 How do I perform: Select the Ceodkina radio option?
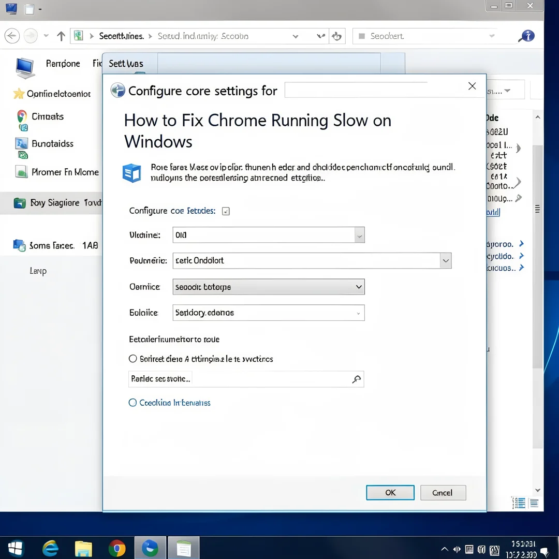[133, 403]
